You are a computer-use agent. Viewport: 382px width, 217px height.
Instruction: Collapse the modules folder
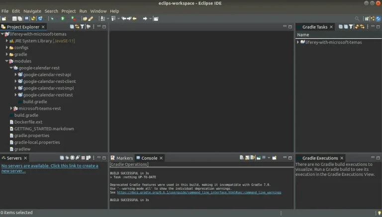[x=7, y=61]
